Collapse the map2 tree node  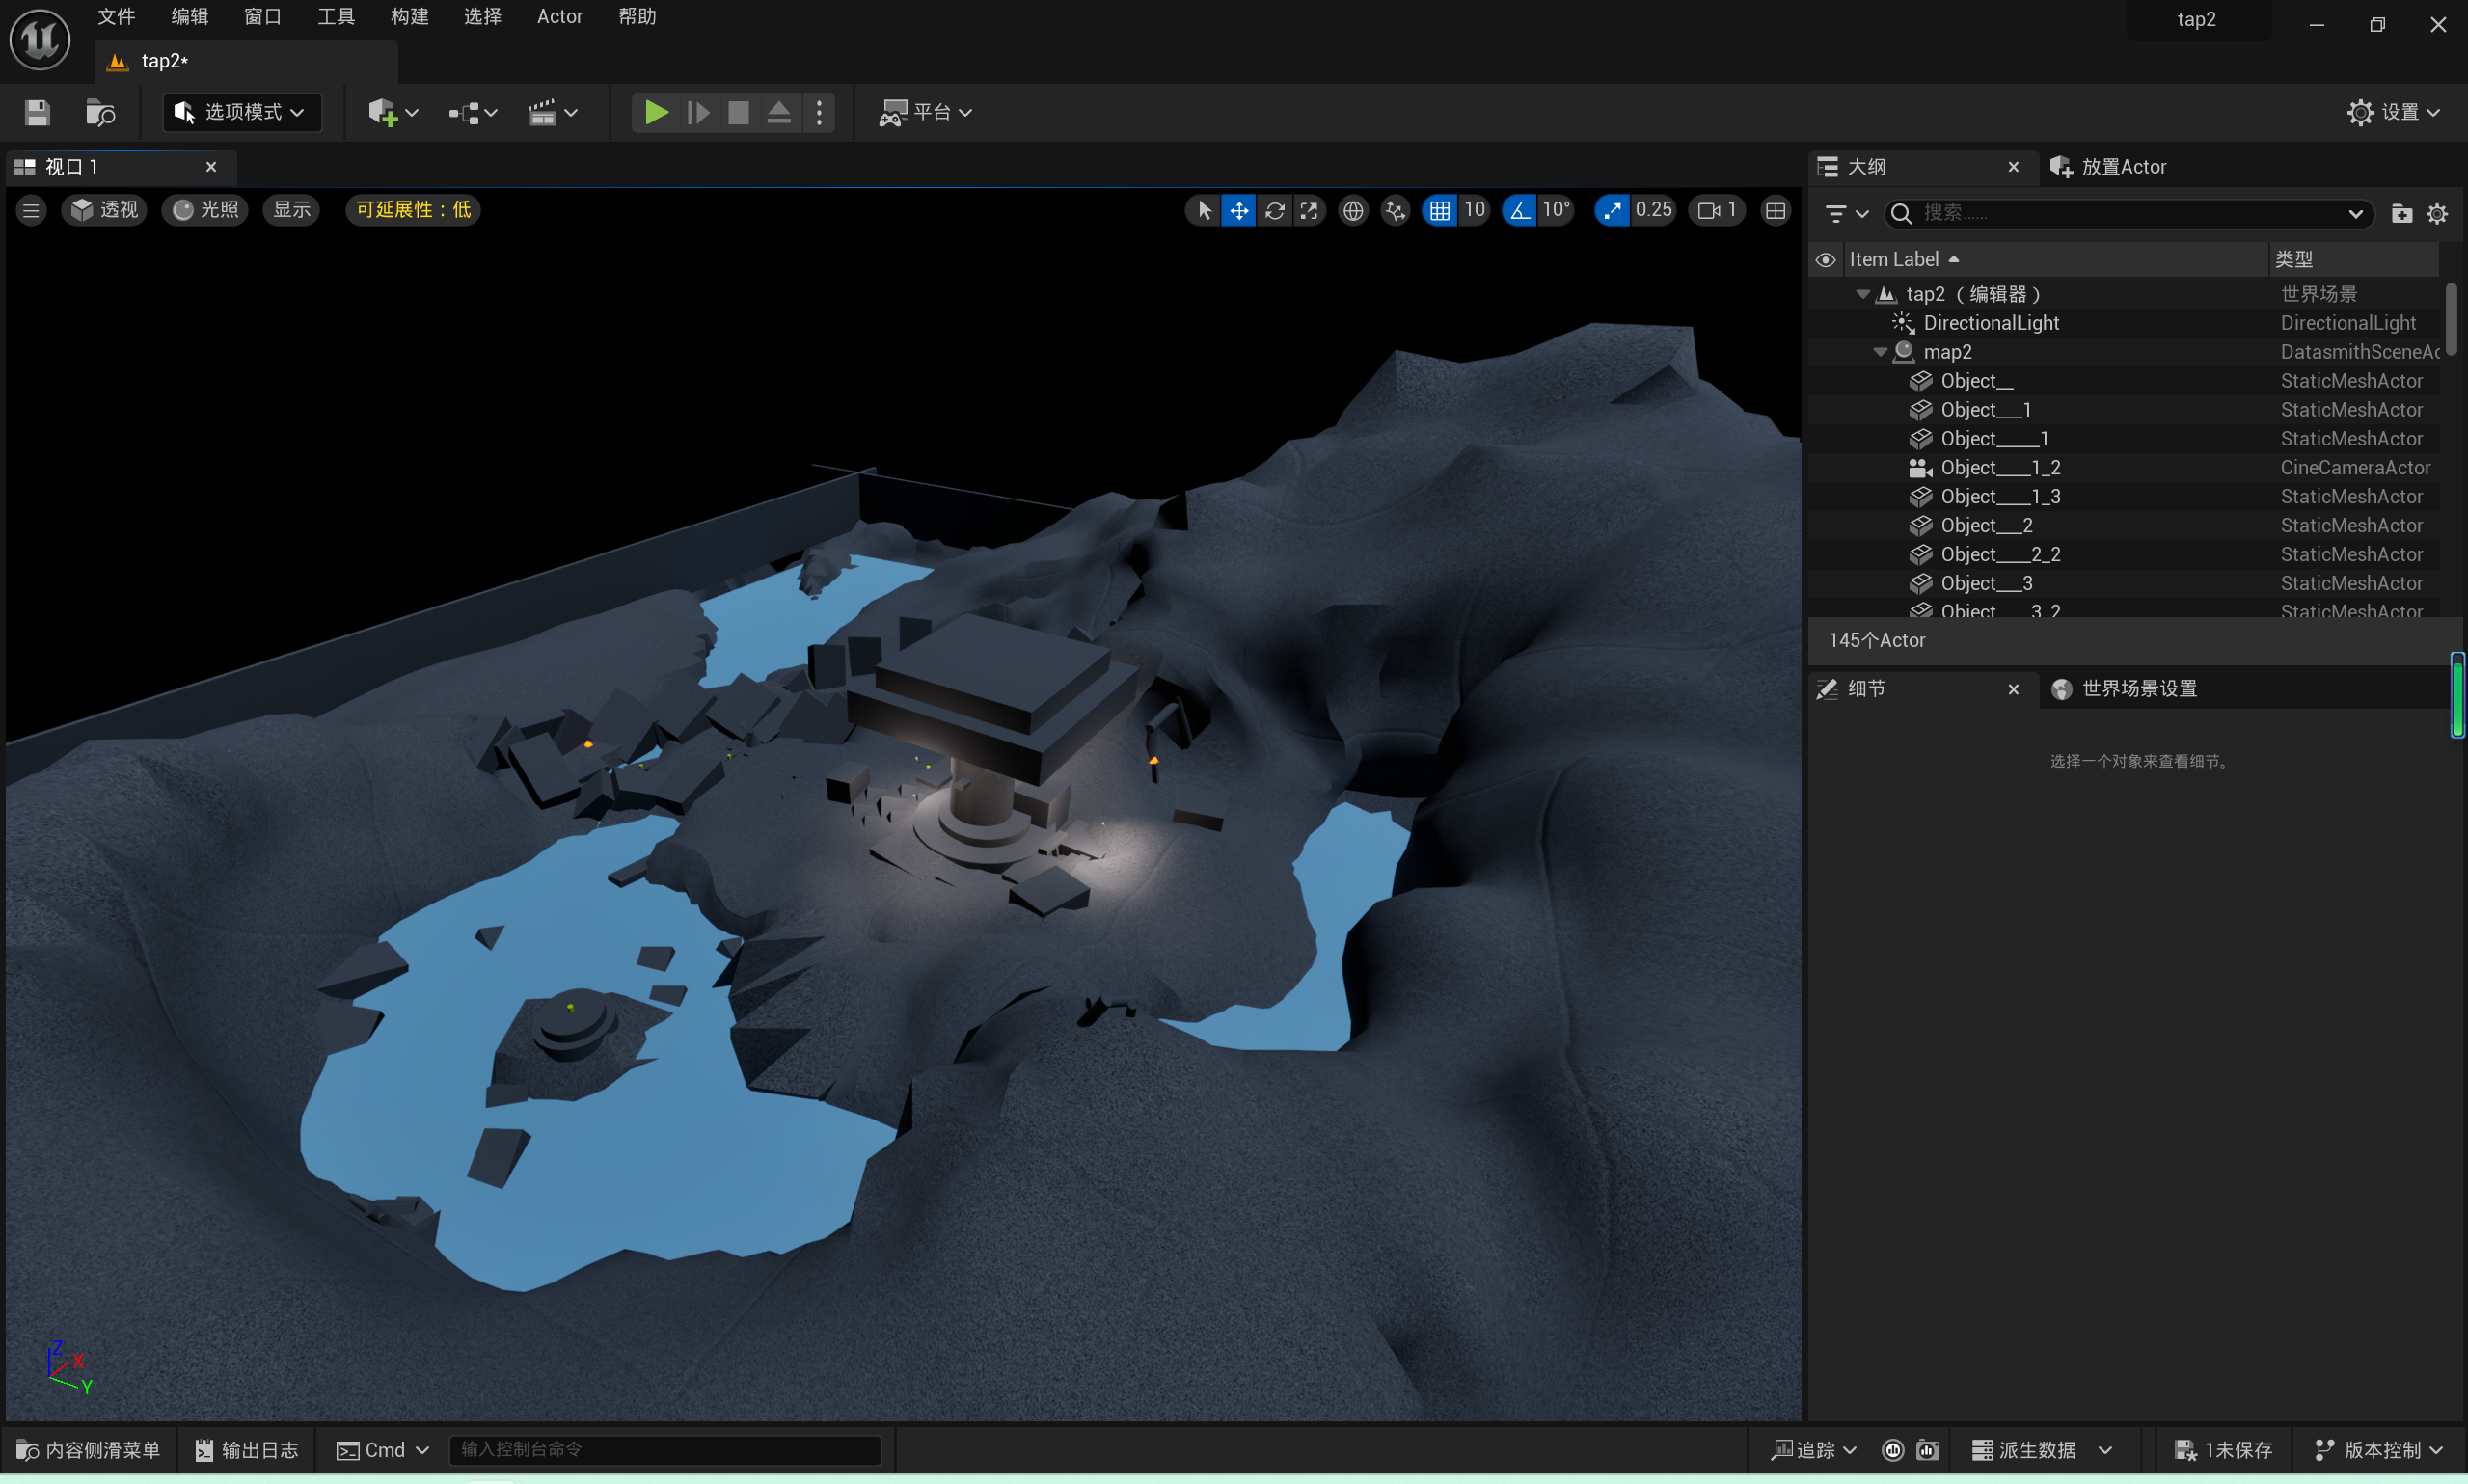pyautogui.click(x=1879, y=352)
